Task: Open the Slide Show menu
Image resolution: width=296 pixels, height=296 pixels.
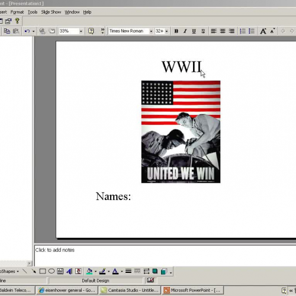Action: coord(51,12)
